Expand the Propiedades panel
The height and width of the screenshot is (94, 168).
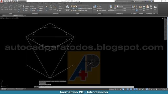(x=119, y=13)
